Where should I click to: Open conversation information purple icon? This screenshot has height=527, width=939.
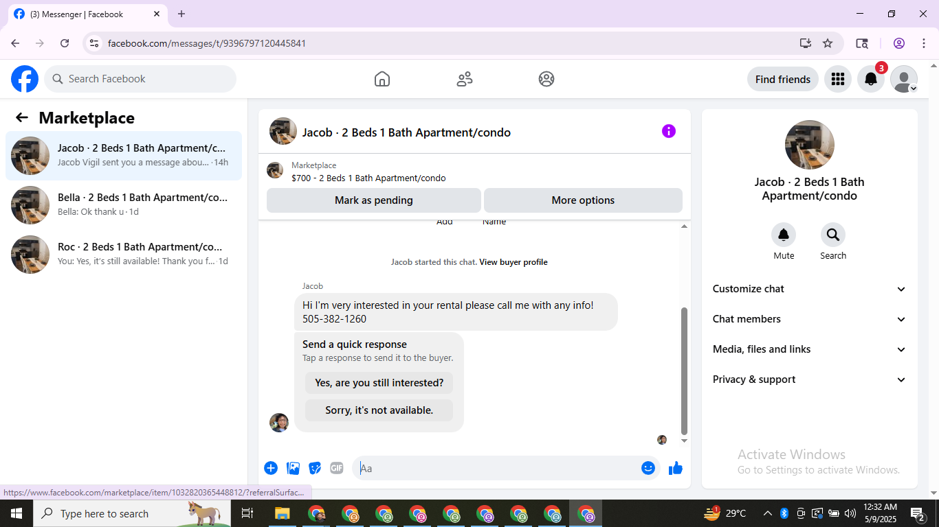(669, 131)
